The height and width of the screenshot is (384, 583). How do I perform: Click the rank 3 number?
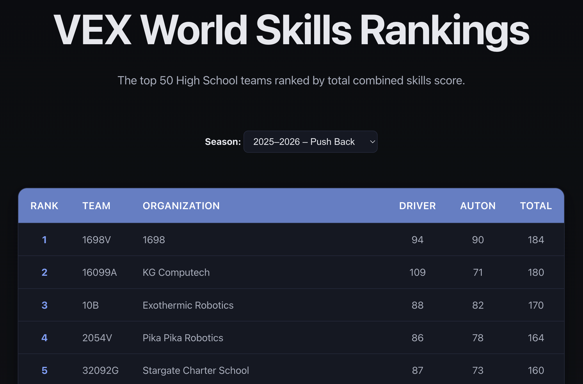[x=44, y=305]
